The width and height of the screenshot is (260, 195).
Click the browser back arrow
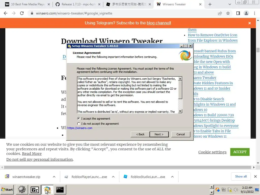point(6,13)
